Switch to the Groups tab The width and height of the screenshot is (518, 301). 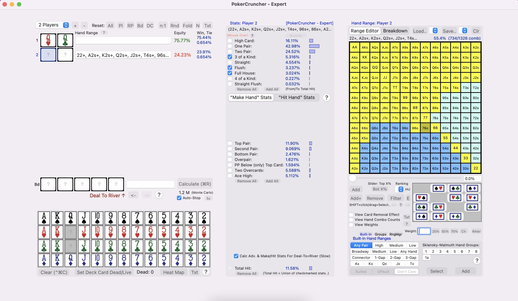pos(380,234)
